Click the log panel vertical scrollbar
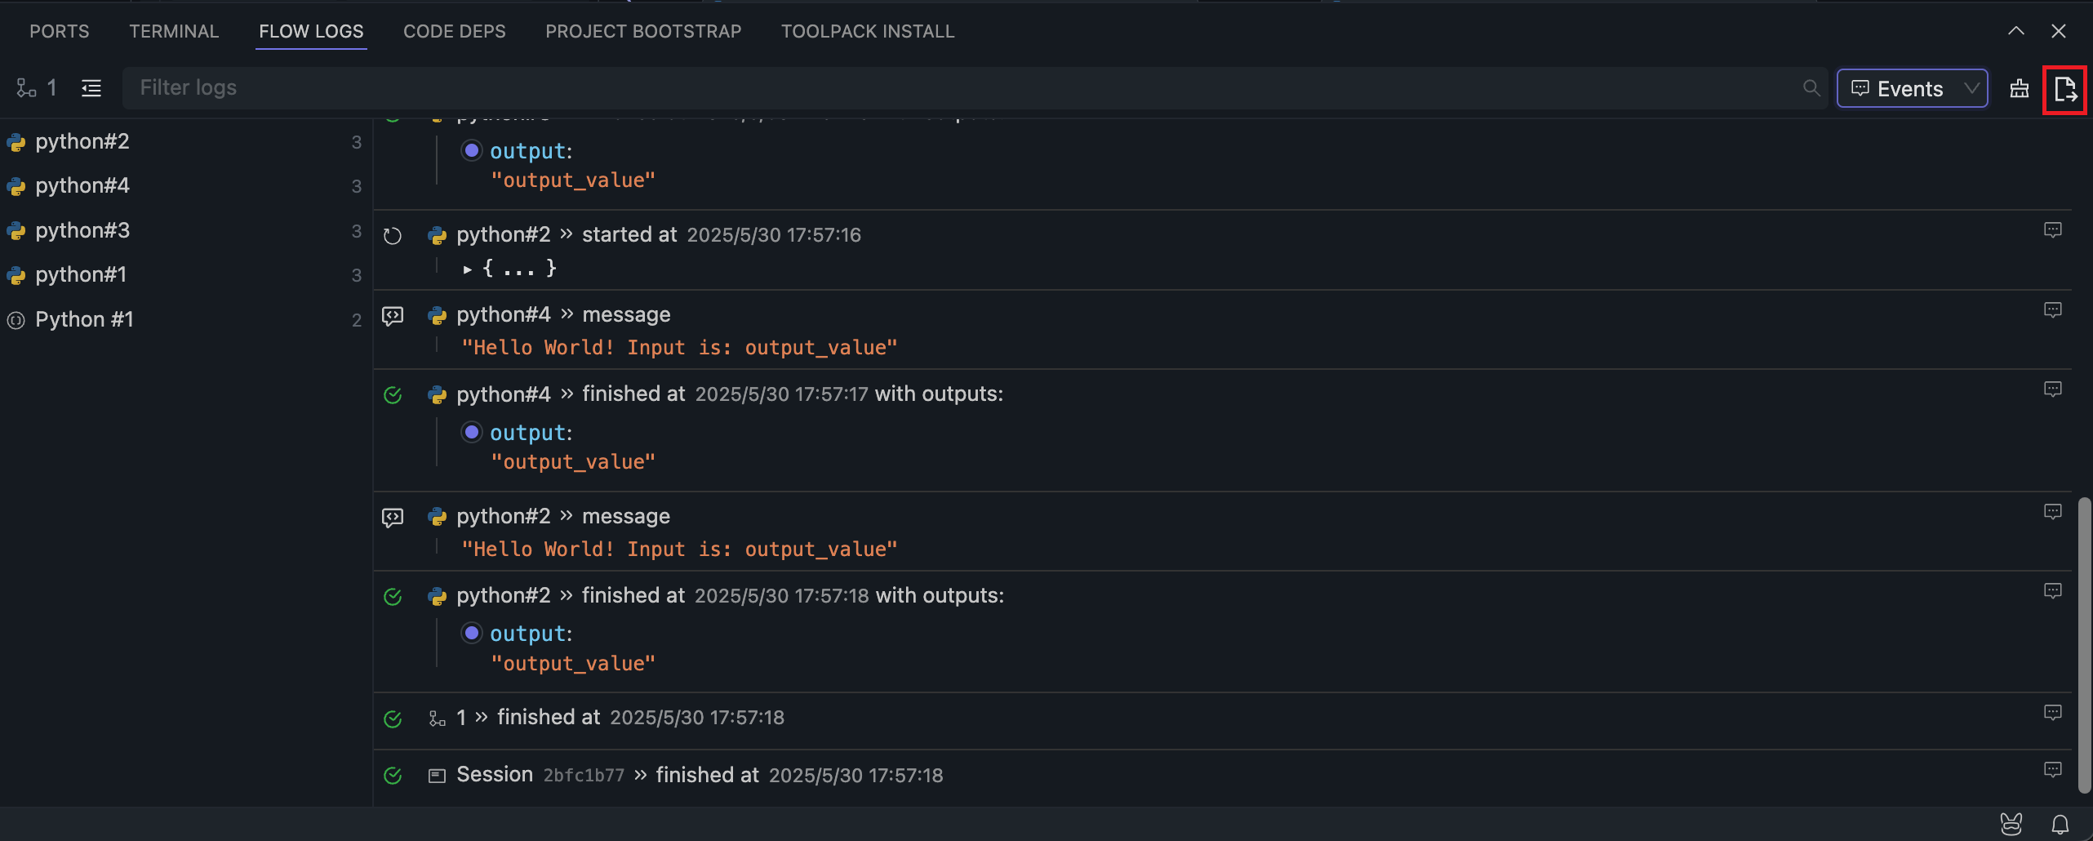Screen dimensions: 2093x841 pyautogui.click(x=2084, y=645)
